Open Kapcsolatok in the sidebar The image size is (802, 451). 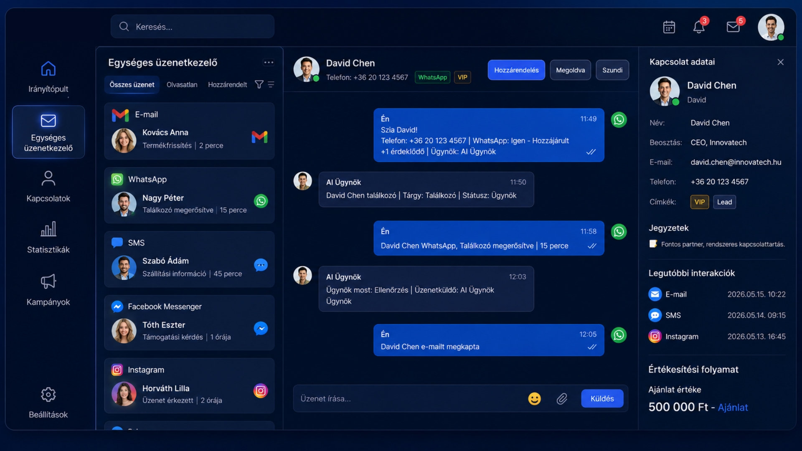48,187
